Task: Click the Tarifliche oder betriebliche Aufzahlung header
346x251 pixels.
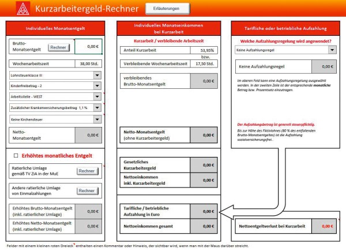Action: click(285, 28)
